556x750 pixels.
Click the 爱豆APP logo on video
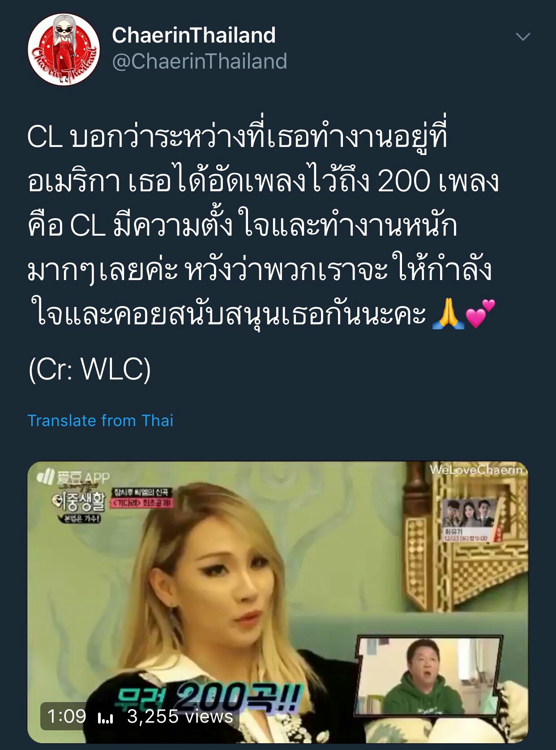point(73,478)
